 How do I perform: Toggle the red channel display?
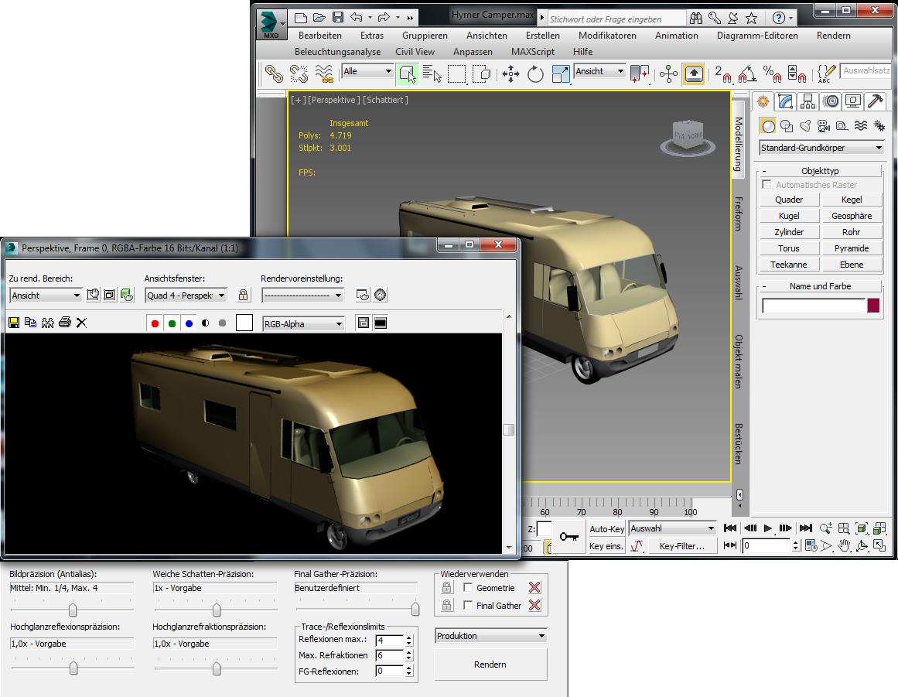pos(155,323)
